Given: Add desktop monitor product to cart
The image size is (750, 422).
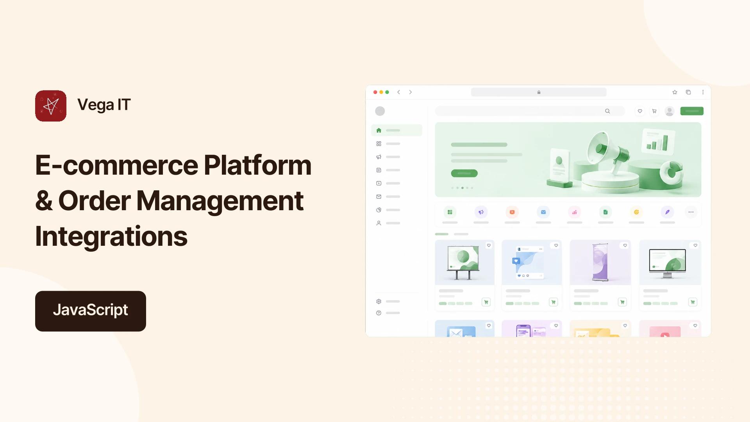Looking at the screenshot, I should coord(693,302).
